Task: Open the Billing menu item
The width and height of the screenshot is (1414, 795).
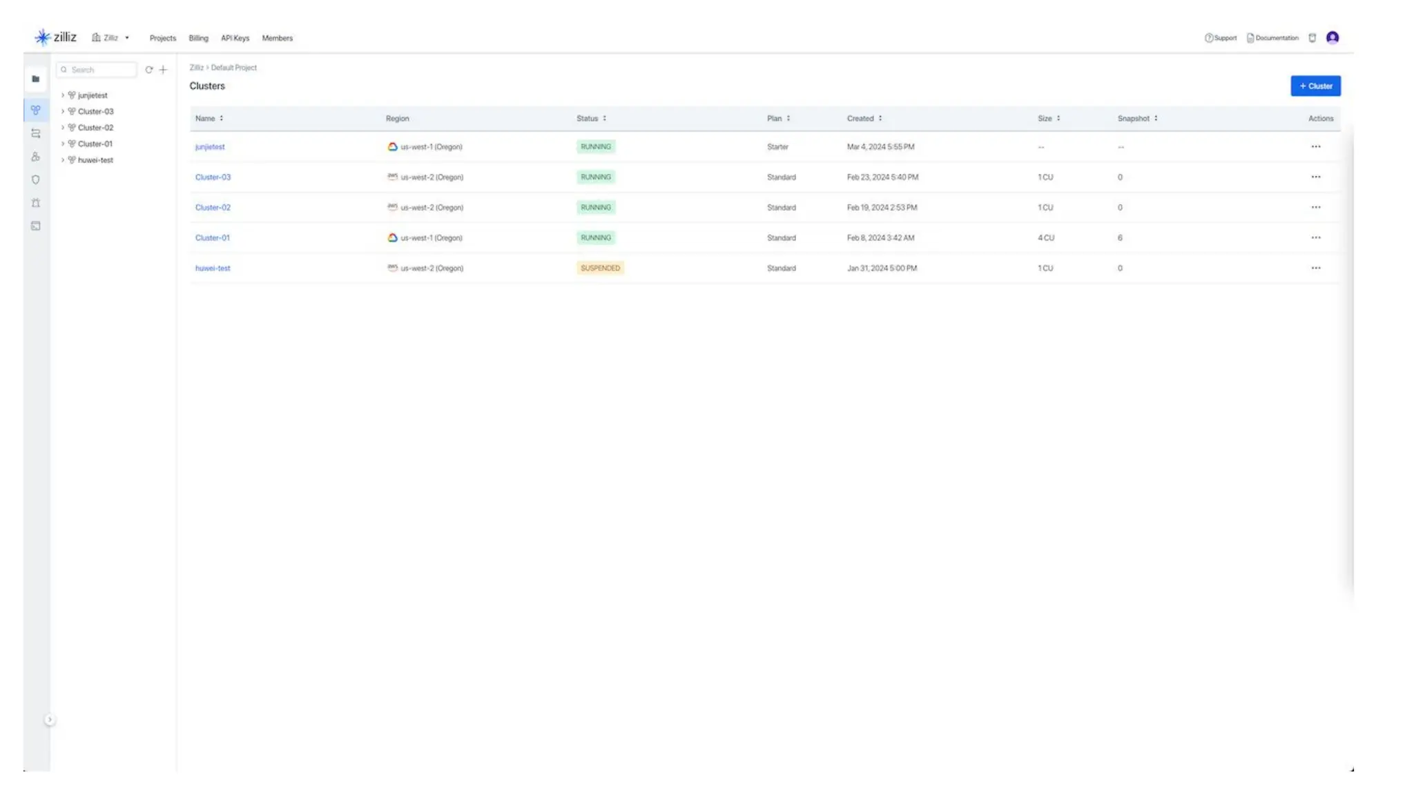Action: click(x=198, y=39)
